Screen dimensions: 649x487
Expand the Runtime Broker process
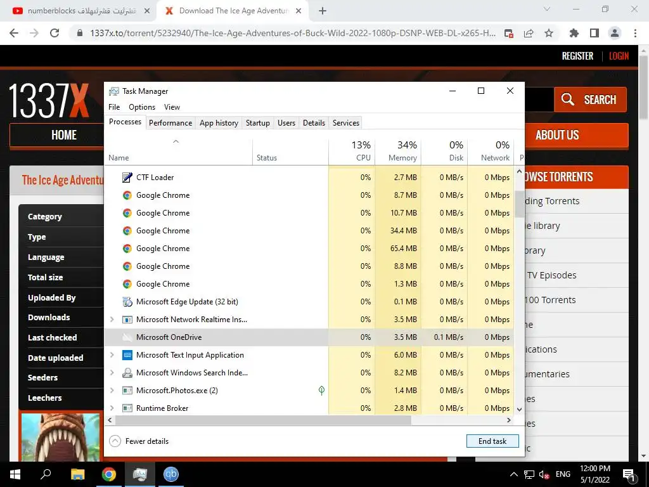(x=112, y=408)
